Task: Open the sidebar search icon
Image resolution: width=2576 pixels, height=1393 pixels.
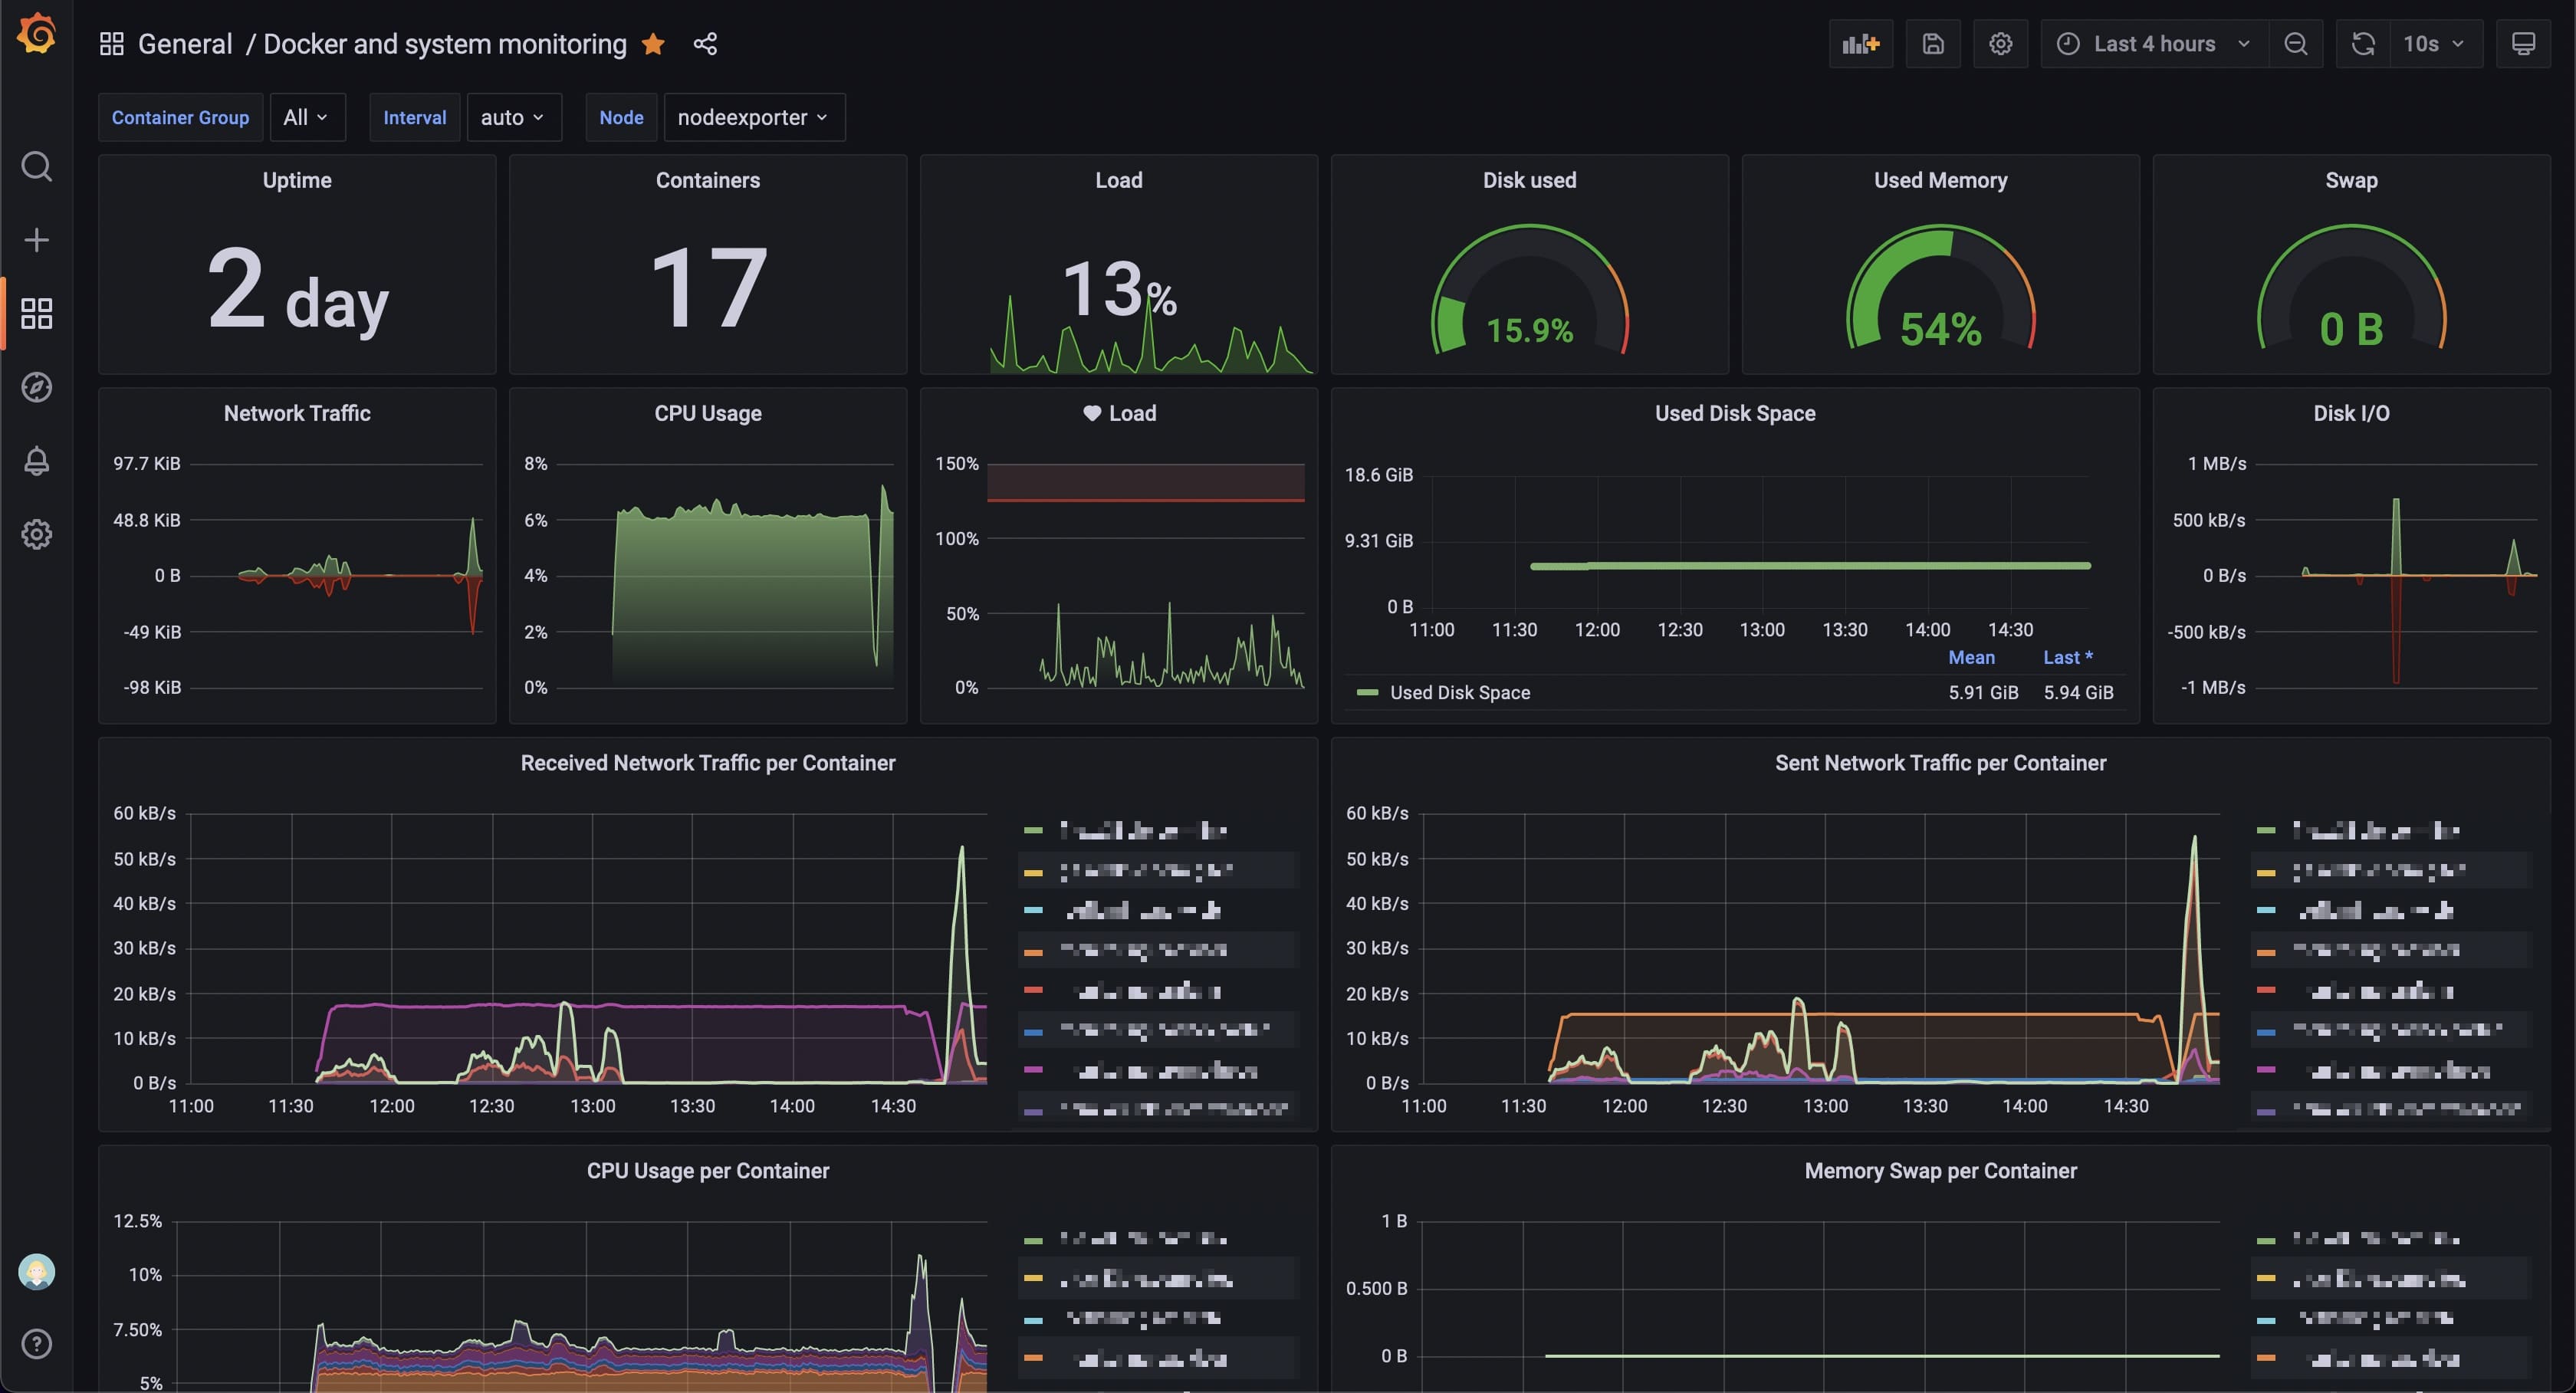Action: point(37,166)
